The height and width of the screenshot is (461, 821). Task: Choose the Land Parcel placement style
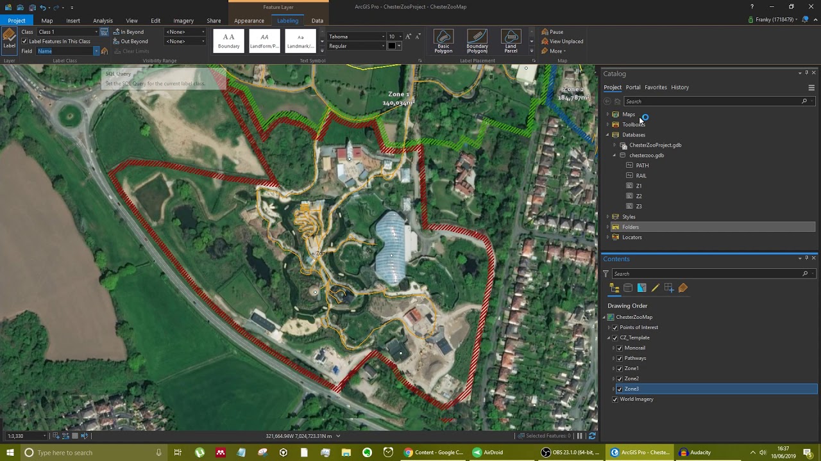click(x=511, y=41)
